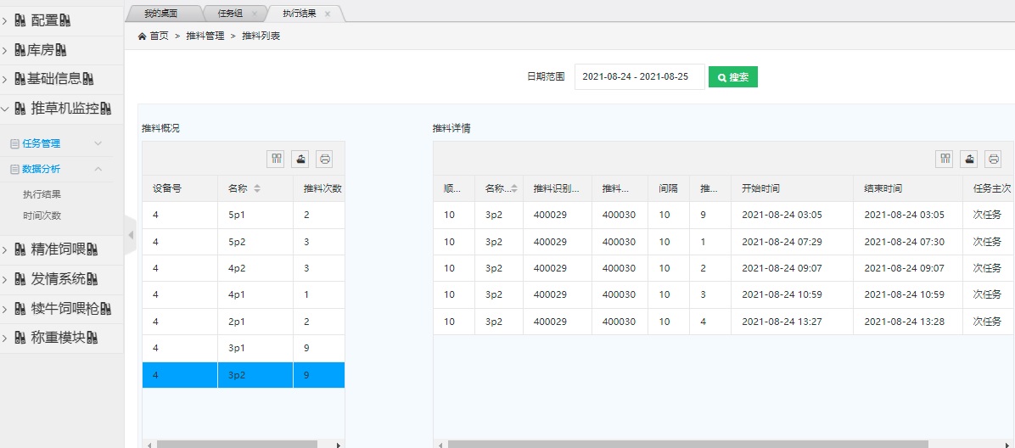This screenshot has height=448, width=1015.
Task: Open column filter in 推料详情 toolbar
Action: [945, 159]
